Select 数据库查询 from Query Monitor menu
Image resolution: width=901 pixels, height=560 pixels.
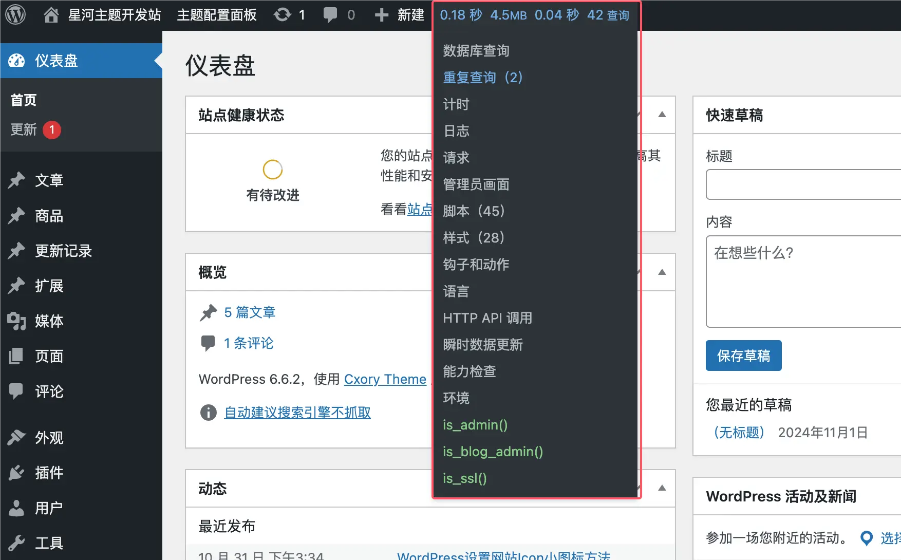[476, 50]
